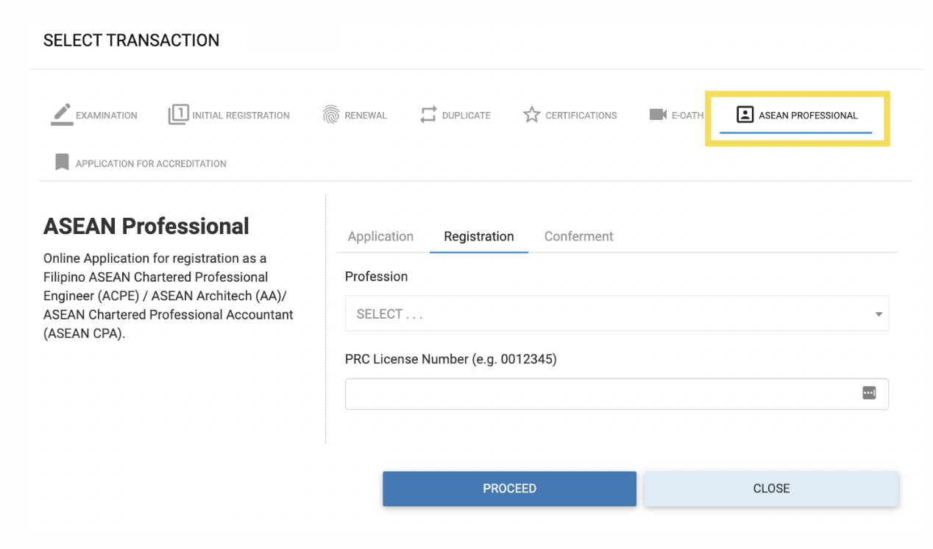The image size is (933, 549).
Task: Switch to the Application tab
Action: click(x=380, y=236)
